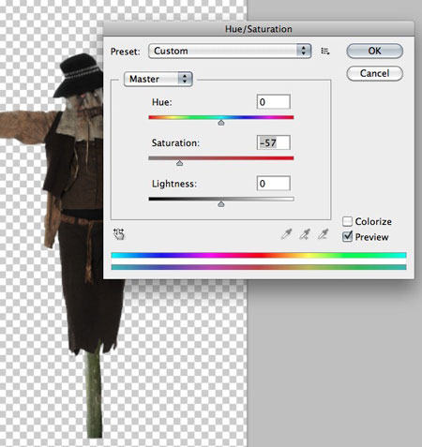Click the Hue/Saturation dialog title bar
Viewport: 422px width, 447px height.
pyautogui.click(x=259, y=29)
